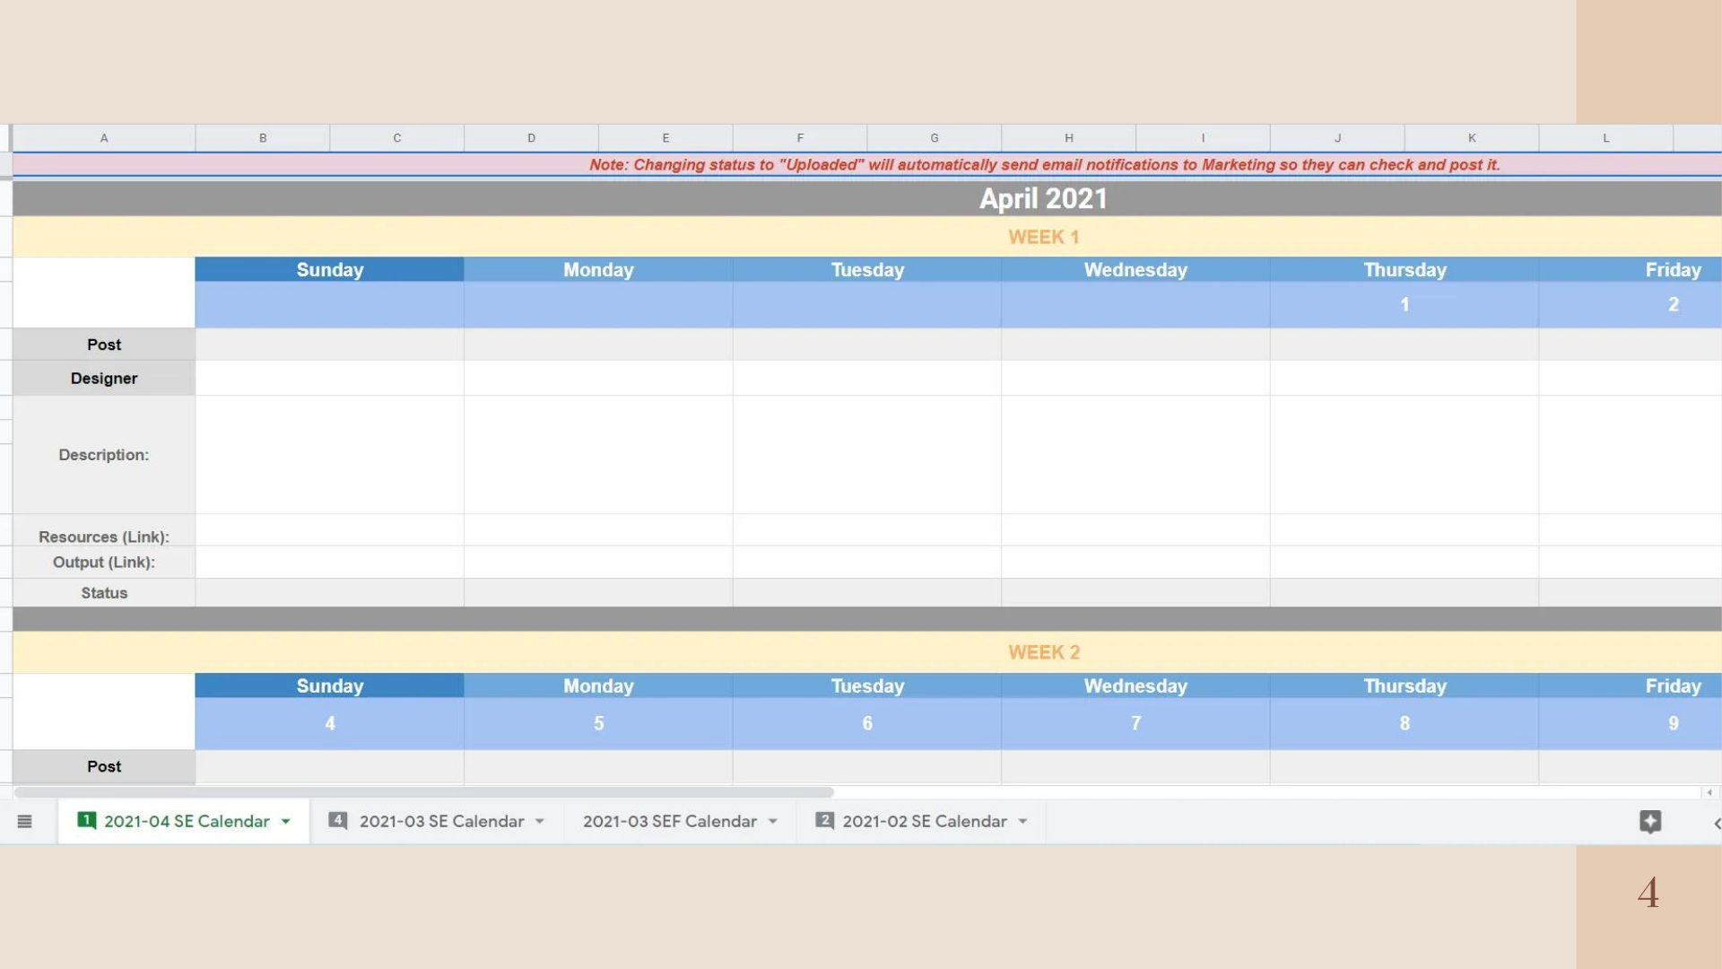
Task: Open dropdown arrow on 2021-03 SE Calendar tab
Action: (540, 822)
